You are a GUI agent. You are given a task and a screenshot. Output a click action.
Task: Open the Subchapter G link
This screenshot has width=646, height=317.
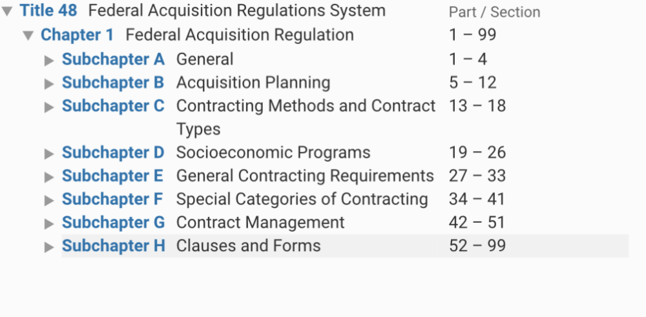tap(113, 223)
